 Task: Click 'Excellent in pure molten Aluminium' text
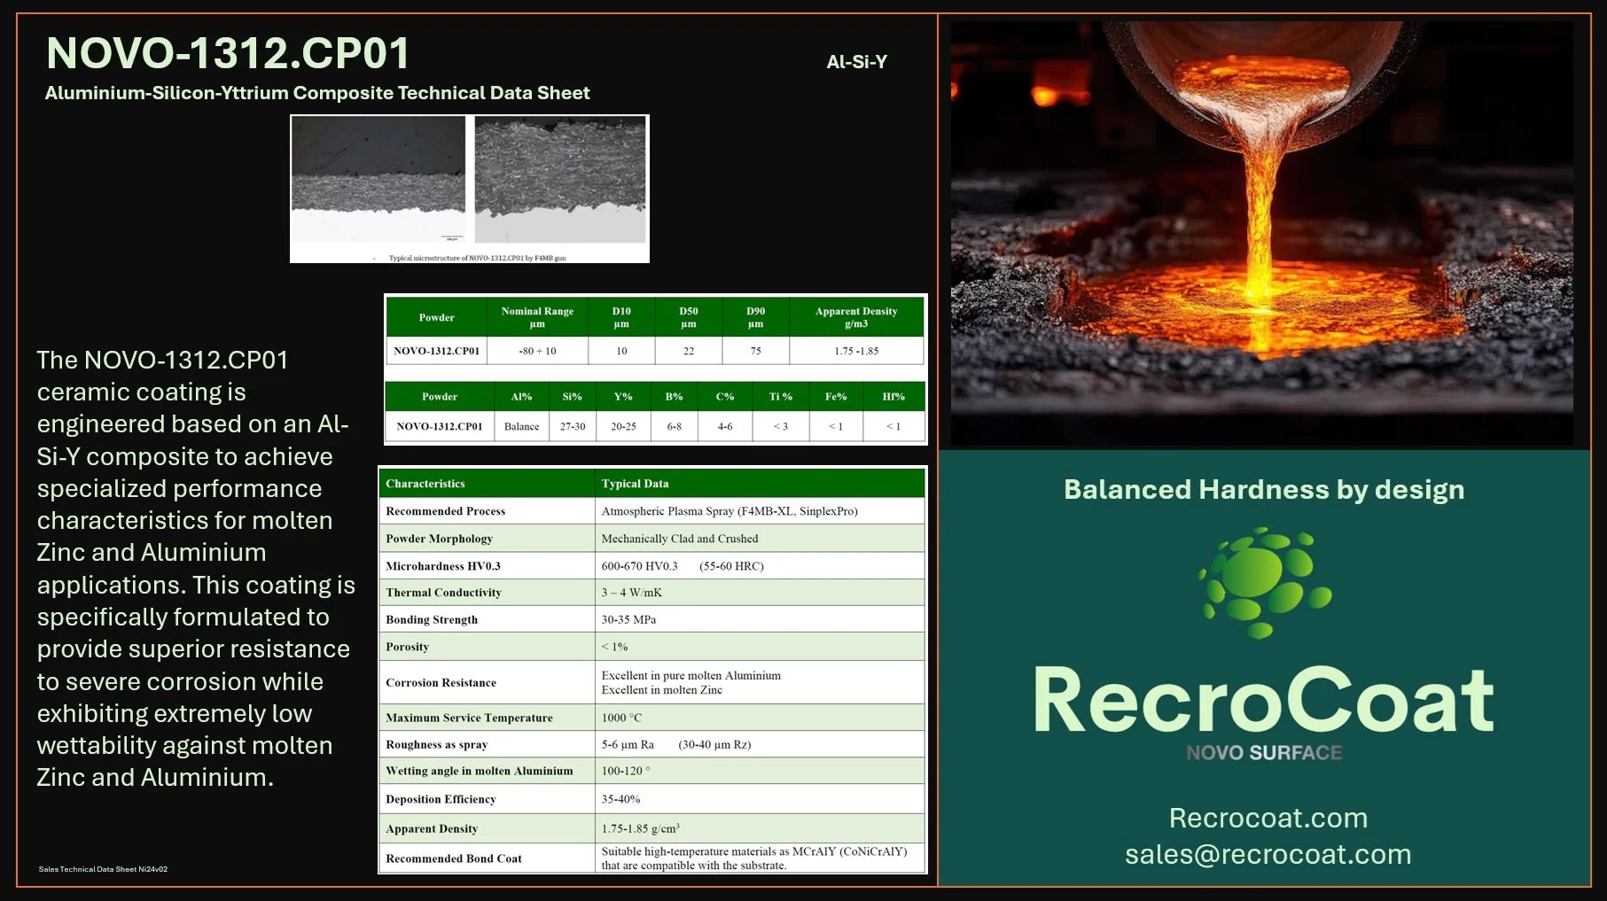coord(691,675)
